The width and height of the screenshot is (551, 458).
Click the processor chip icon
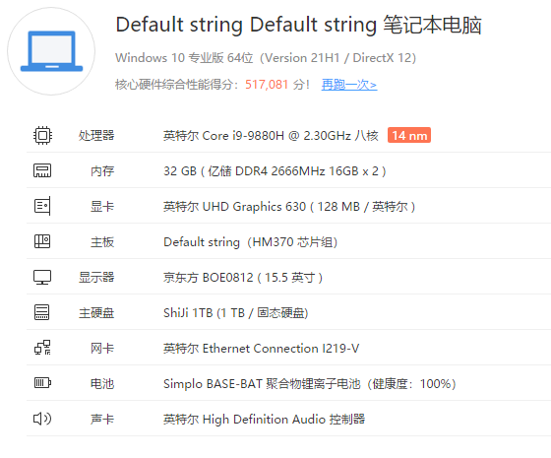42,136
